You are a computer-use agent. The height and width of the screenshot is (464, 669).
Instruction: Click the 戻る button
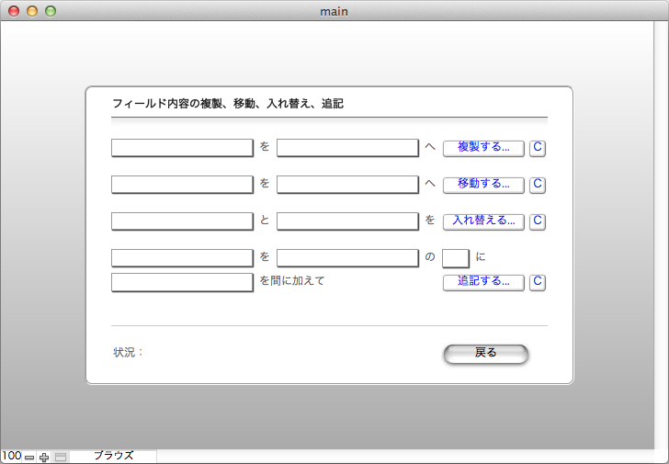click(485, 354)
